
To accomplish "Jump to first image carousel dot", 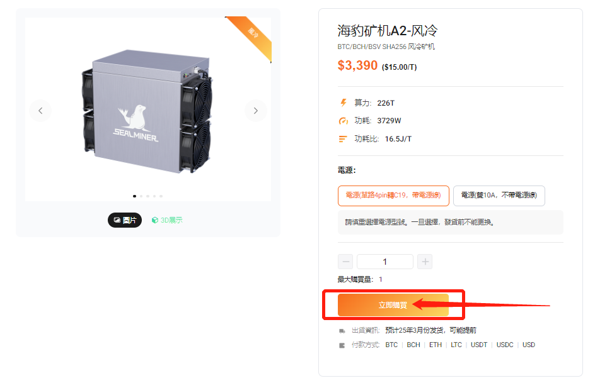I will click(134, 196).
